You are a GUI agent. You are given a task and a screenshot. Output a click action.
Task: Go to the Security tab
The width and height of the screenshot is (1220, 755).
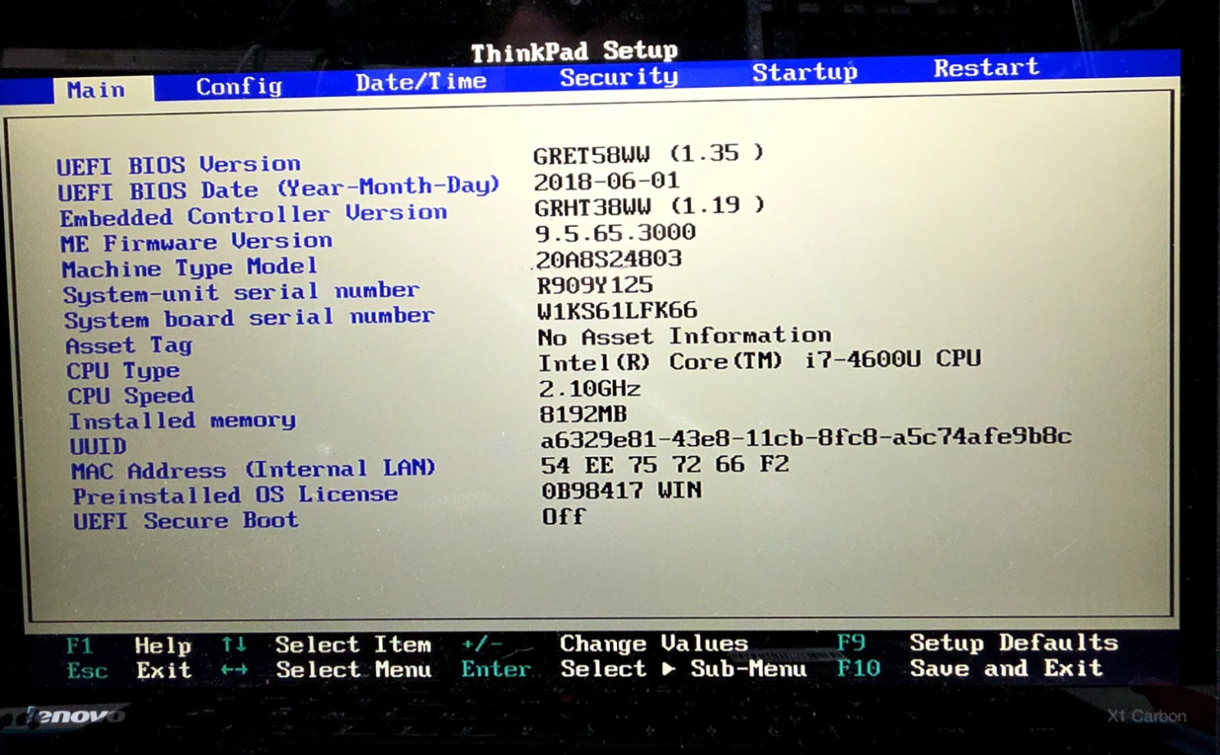pyautogui.click(x=619, y=77)
